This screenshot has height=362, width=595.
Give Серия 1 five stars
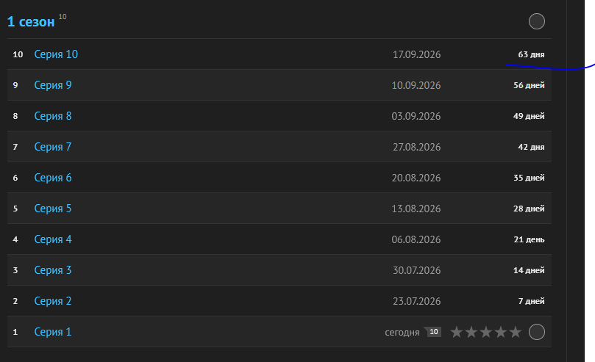516,332
